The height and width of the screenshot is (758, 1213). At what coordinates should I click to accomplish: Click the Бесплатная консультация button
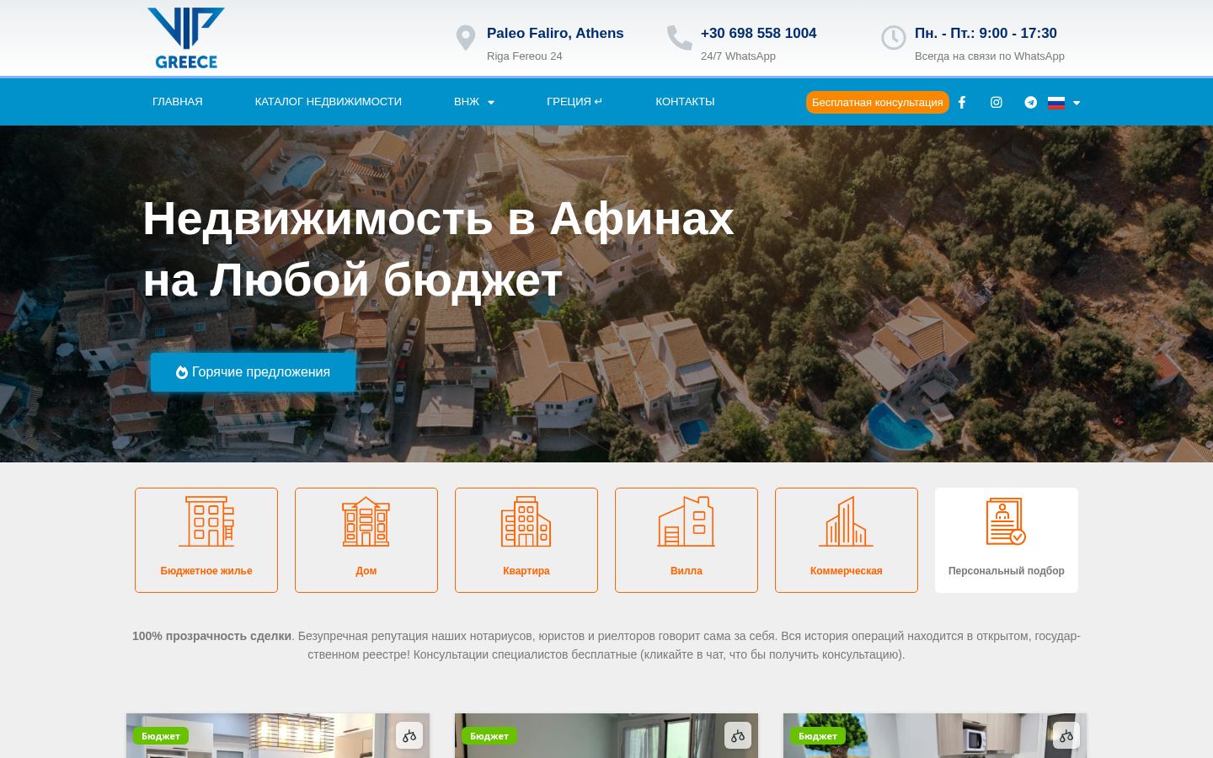click(878, 102)
